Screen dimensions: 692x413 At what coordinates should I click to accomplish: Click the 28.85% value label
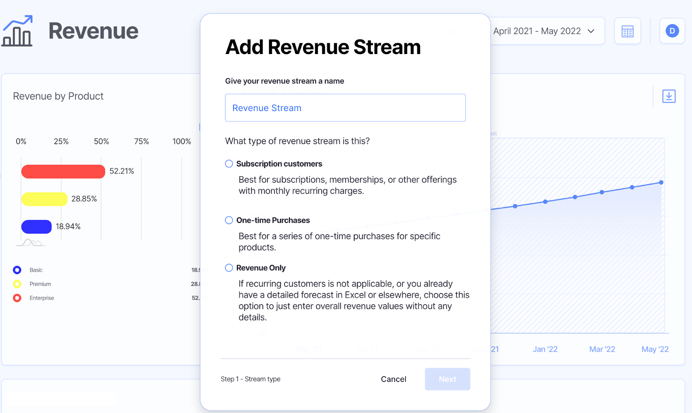[x=84, y=199]
